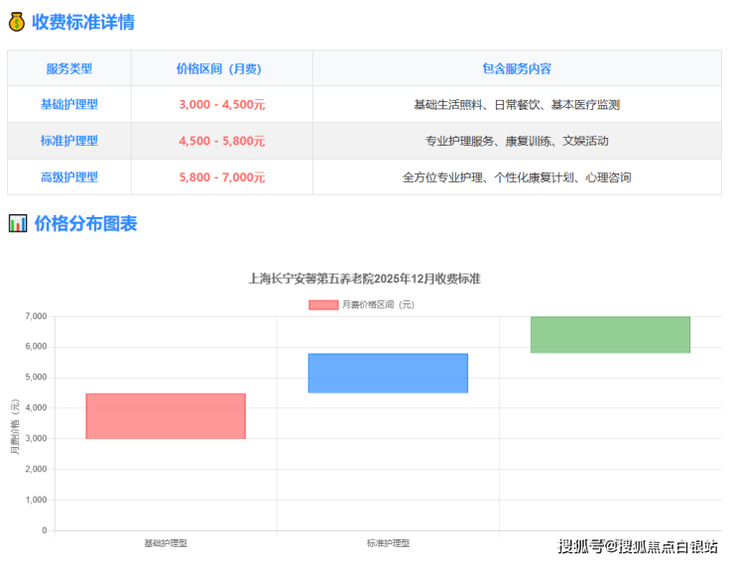Click the 月费价格区间（元） legend label
Screen dimensions: 734x562
click(x=378, y=304)
